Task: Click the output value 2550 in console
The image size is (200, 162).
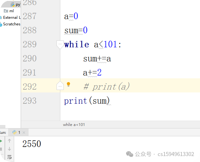Action: (32, 144)
